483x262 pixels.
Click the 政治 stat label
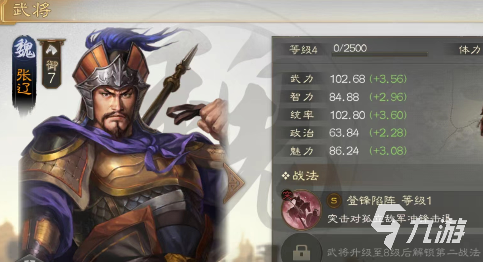[302, 133]
